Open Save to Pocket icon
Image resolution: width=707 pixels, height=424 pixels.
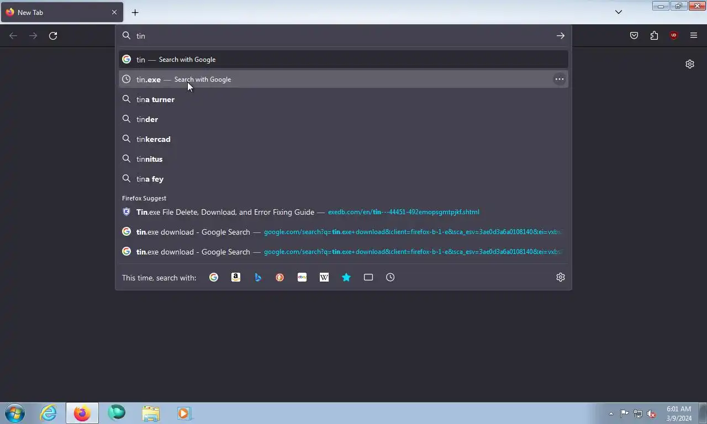tap(634, 36)
